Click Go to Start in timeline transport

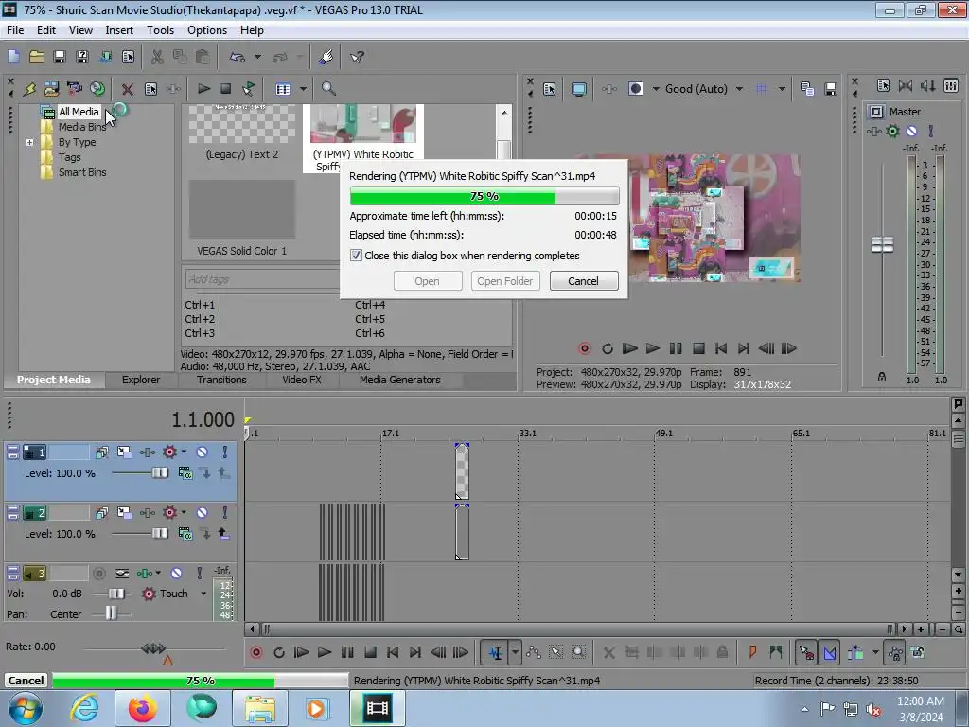393,652
